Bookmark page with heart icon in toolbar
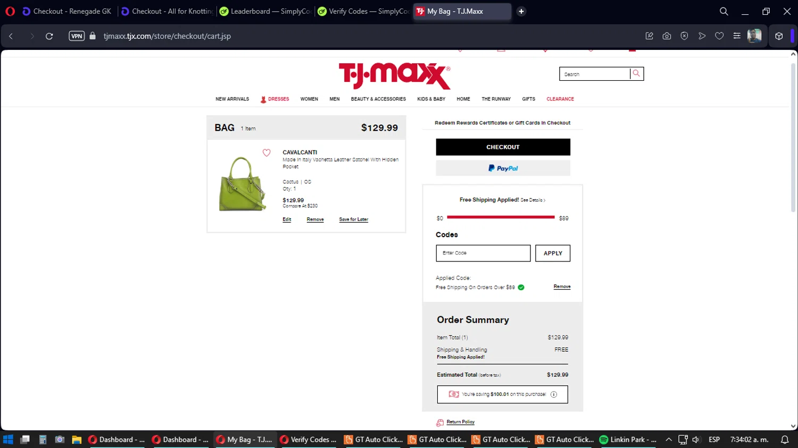The width and height of the screenshot is (798, 448). pos(719,36)
